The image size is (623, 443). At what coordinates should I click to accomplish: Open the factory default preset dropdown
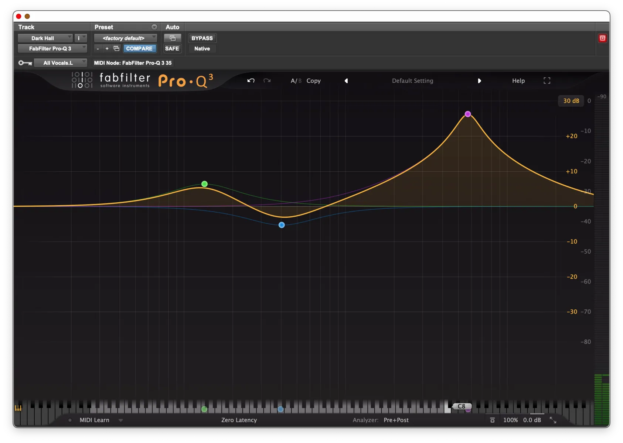(126, 38)
